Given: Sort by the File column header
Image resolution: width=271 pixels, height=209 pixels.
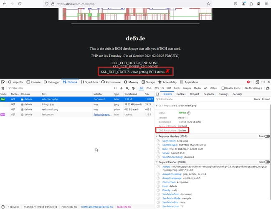Looking at the screenshot, I should [x=66, y=94].
